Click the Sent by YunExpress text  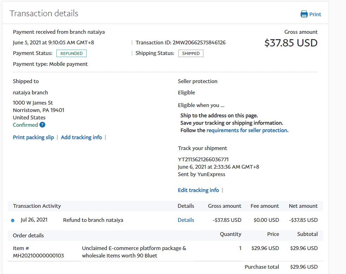coord(201,174)
